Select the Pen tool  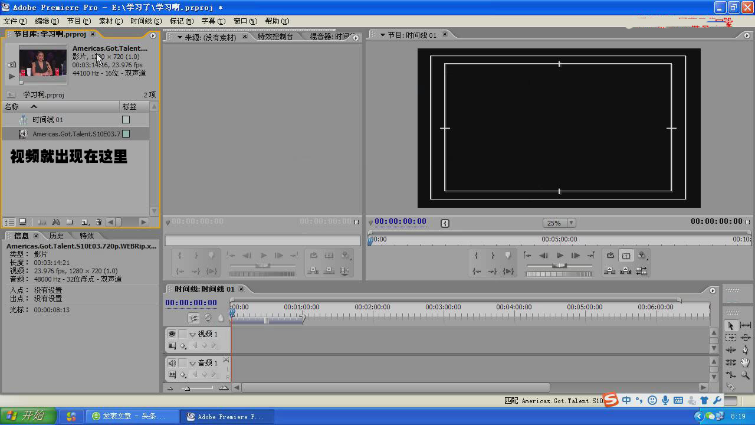click(746, 350)
